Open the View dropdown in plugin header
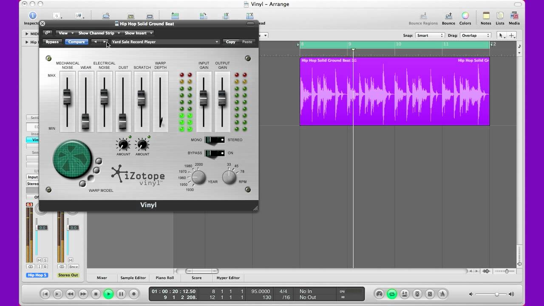The width and height of the screenshot is (544, 306). [x=66, y=33]
